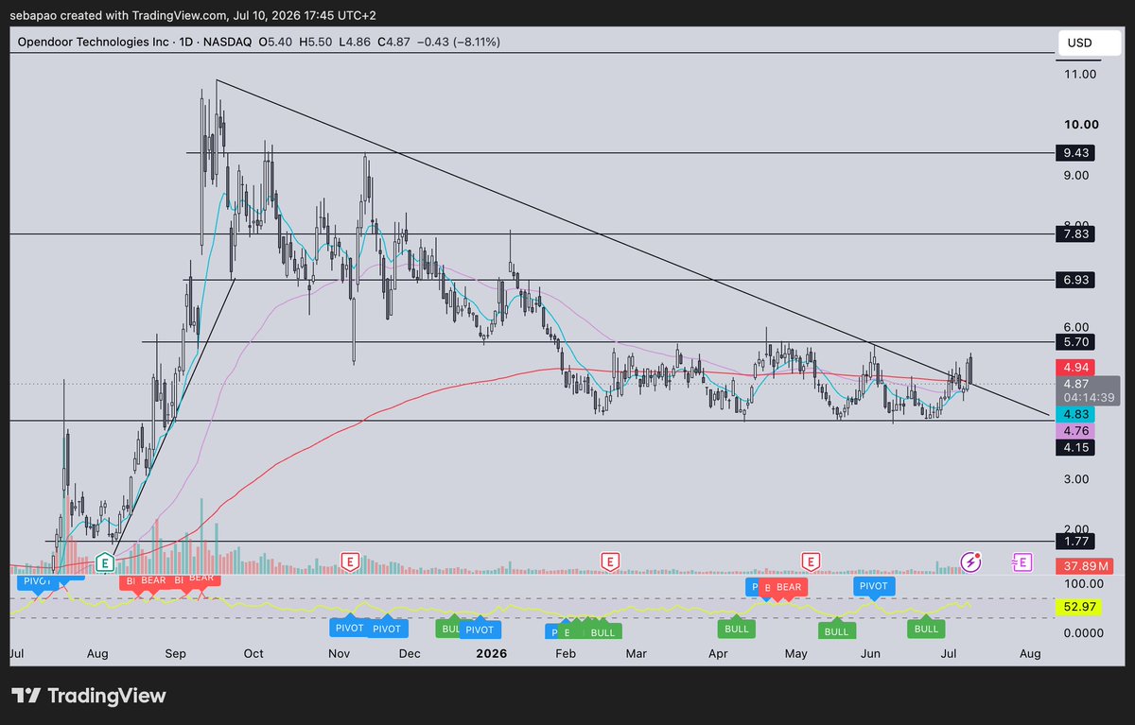Click the Dec label on time axis
Viewport: 1135px width, 725px height.
pyautogui.click(x=410, y=653)
